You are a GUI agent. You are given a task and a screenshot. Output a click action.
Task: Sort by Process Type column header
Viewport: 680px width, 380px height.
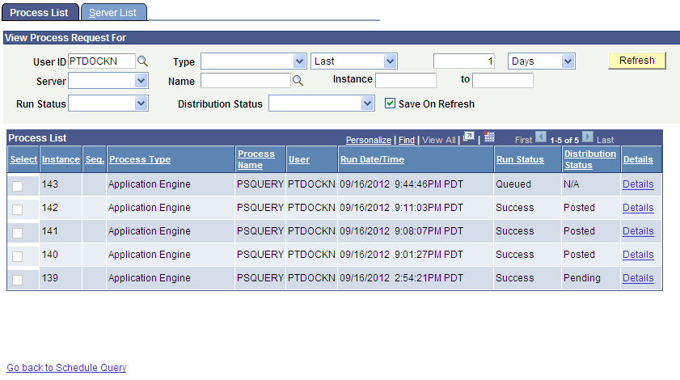[140, 159]
